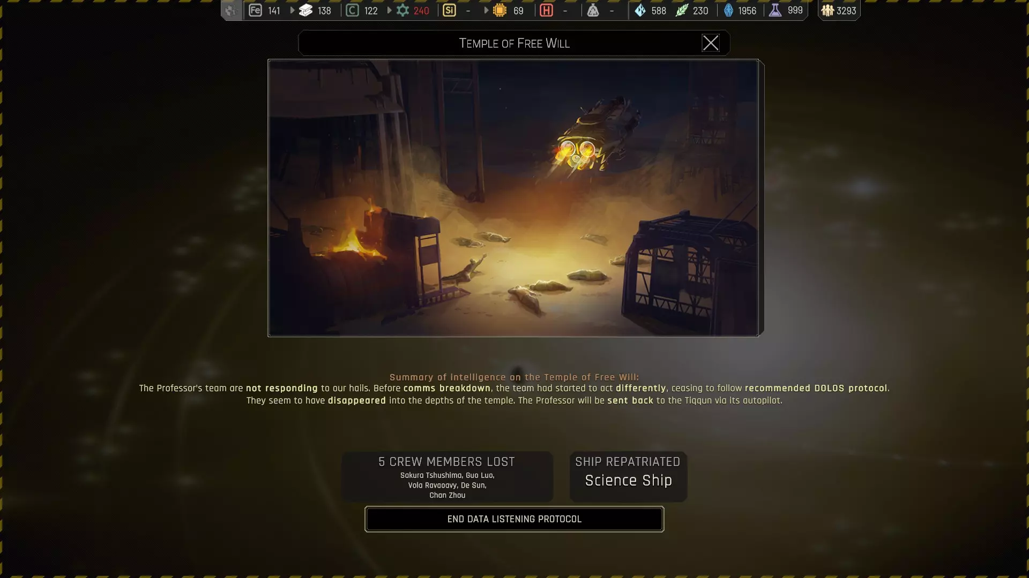
Task: Click the gray planet icon at bar left
Action: 231,10
